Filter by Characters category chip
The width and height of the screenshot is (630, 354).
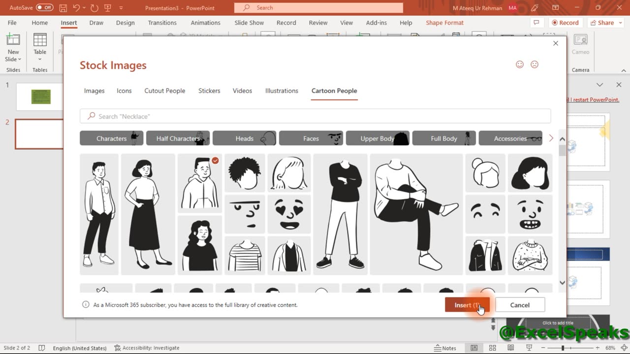coord(112,138)
